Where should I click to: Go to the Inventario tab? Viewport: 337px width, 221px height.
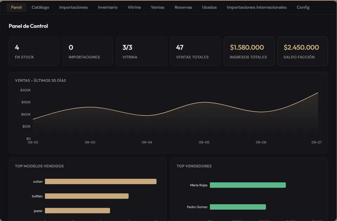point(108,7)
